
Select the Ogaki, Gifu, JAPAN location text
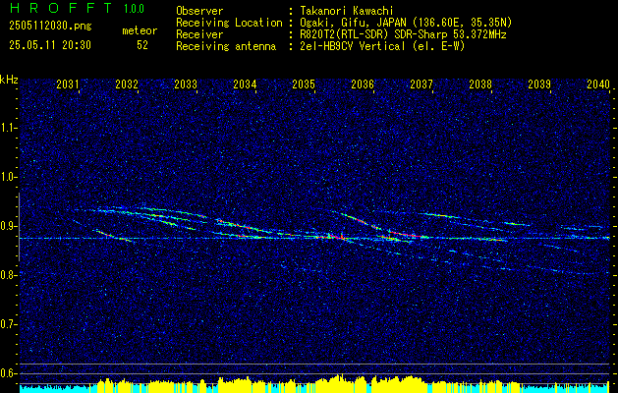(x=406, y=23)
